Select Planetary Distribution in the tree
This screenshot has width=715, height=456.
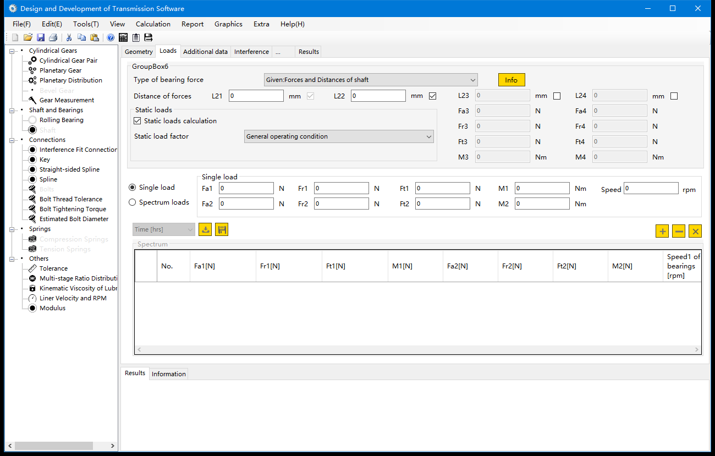pos(71,80)
